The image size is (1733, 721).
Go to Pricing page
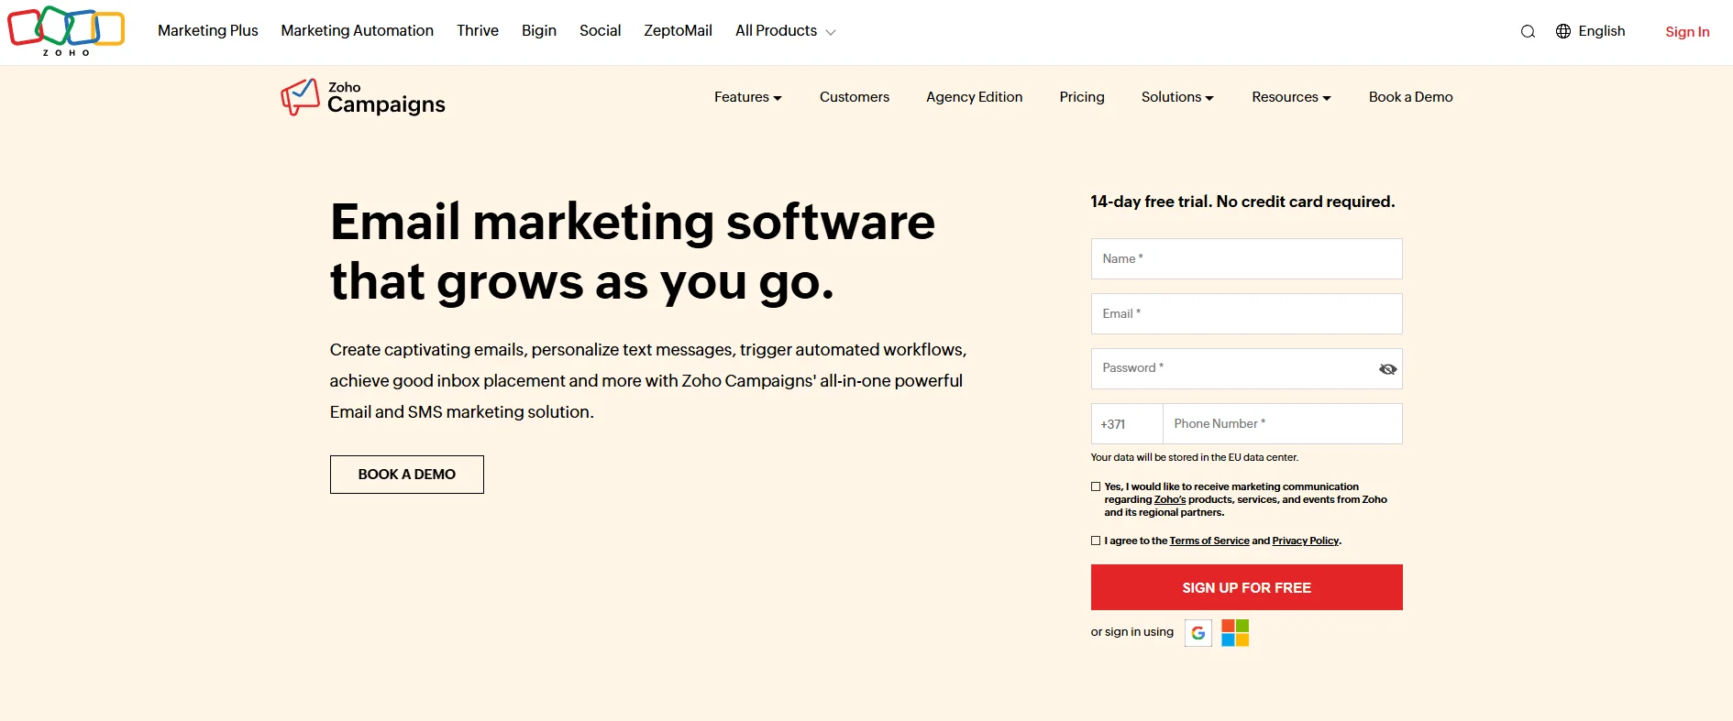tap(1082, 97)
